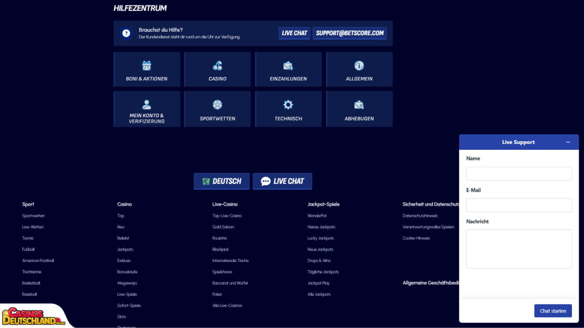
Task: Open the Cookie-Hinweis link
Action: [416, 238]
